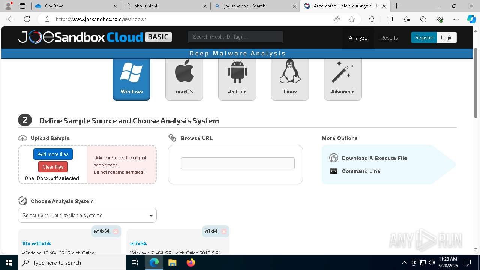
Task: Click One_Docx.pdf selected text
Action: 52,178
